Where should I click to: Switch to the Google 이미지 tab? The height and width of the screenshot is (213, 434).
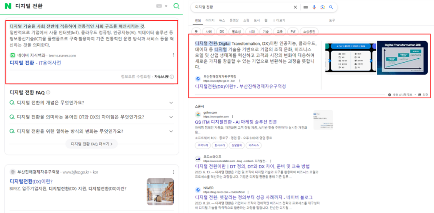[210, 20]
